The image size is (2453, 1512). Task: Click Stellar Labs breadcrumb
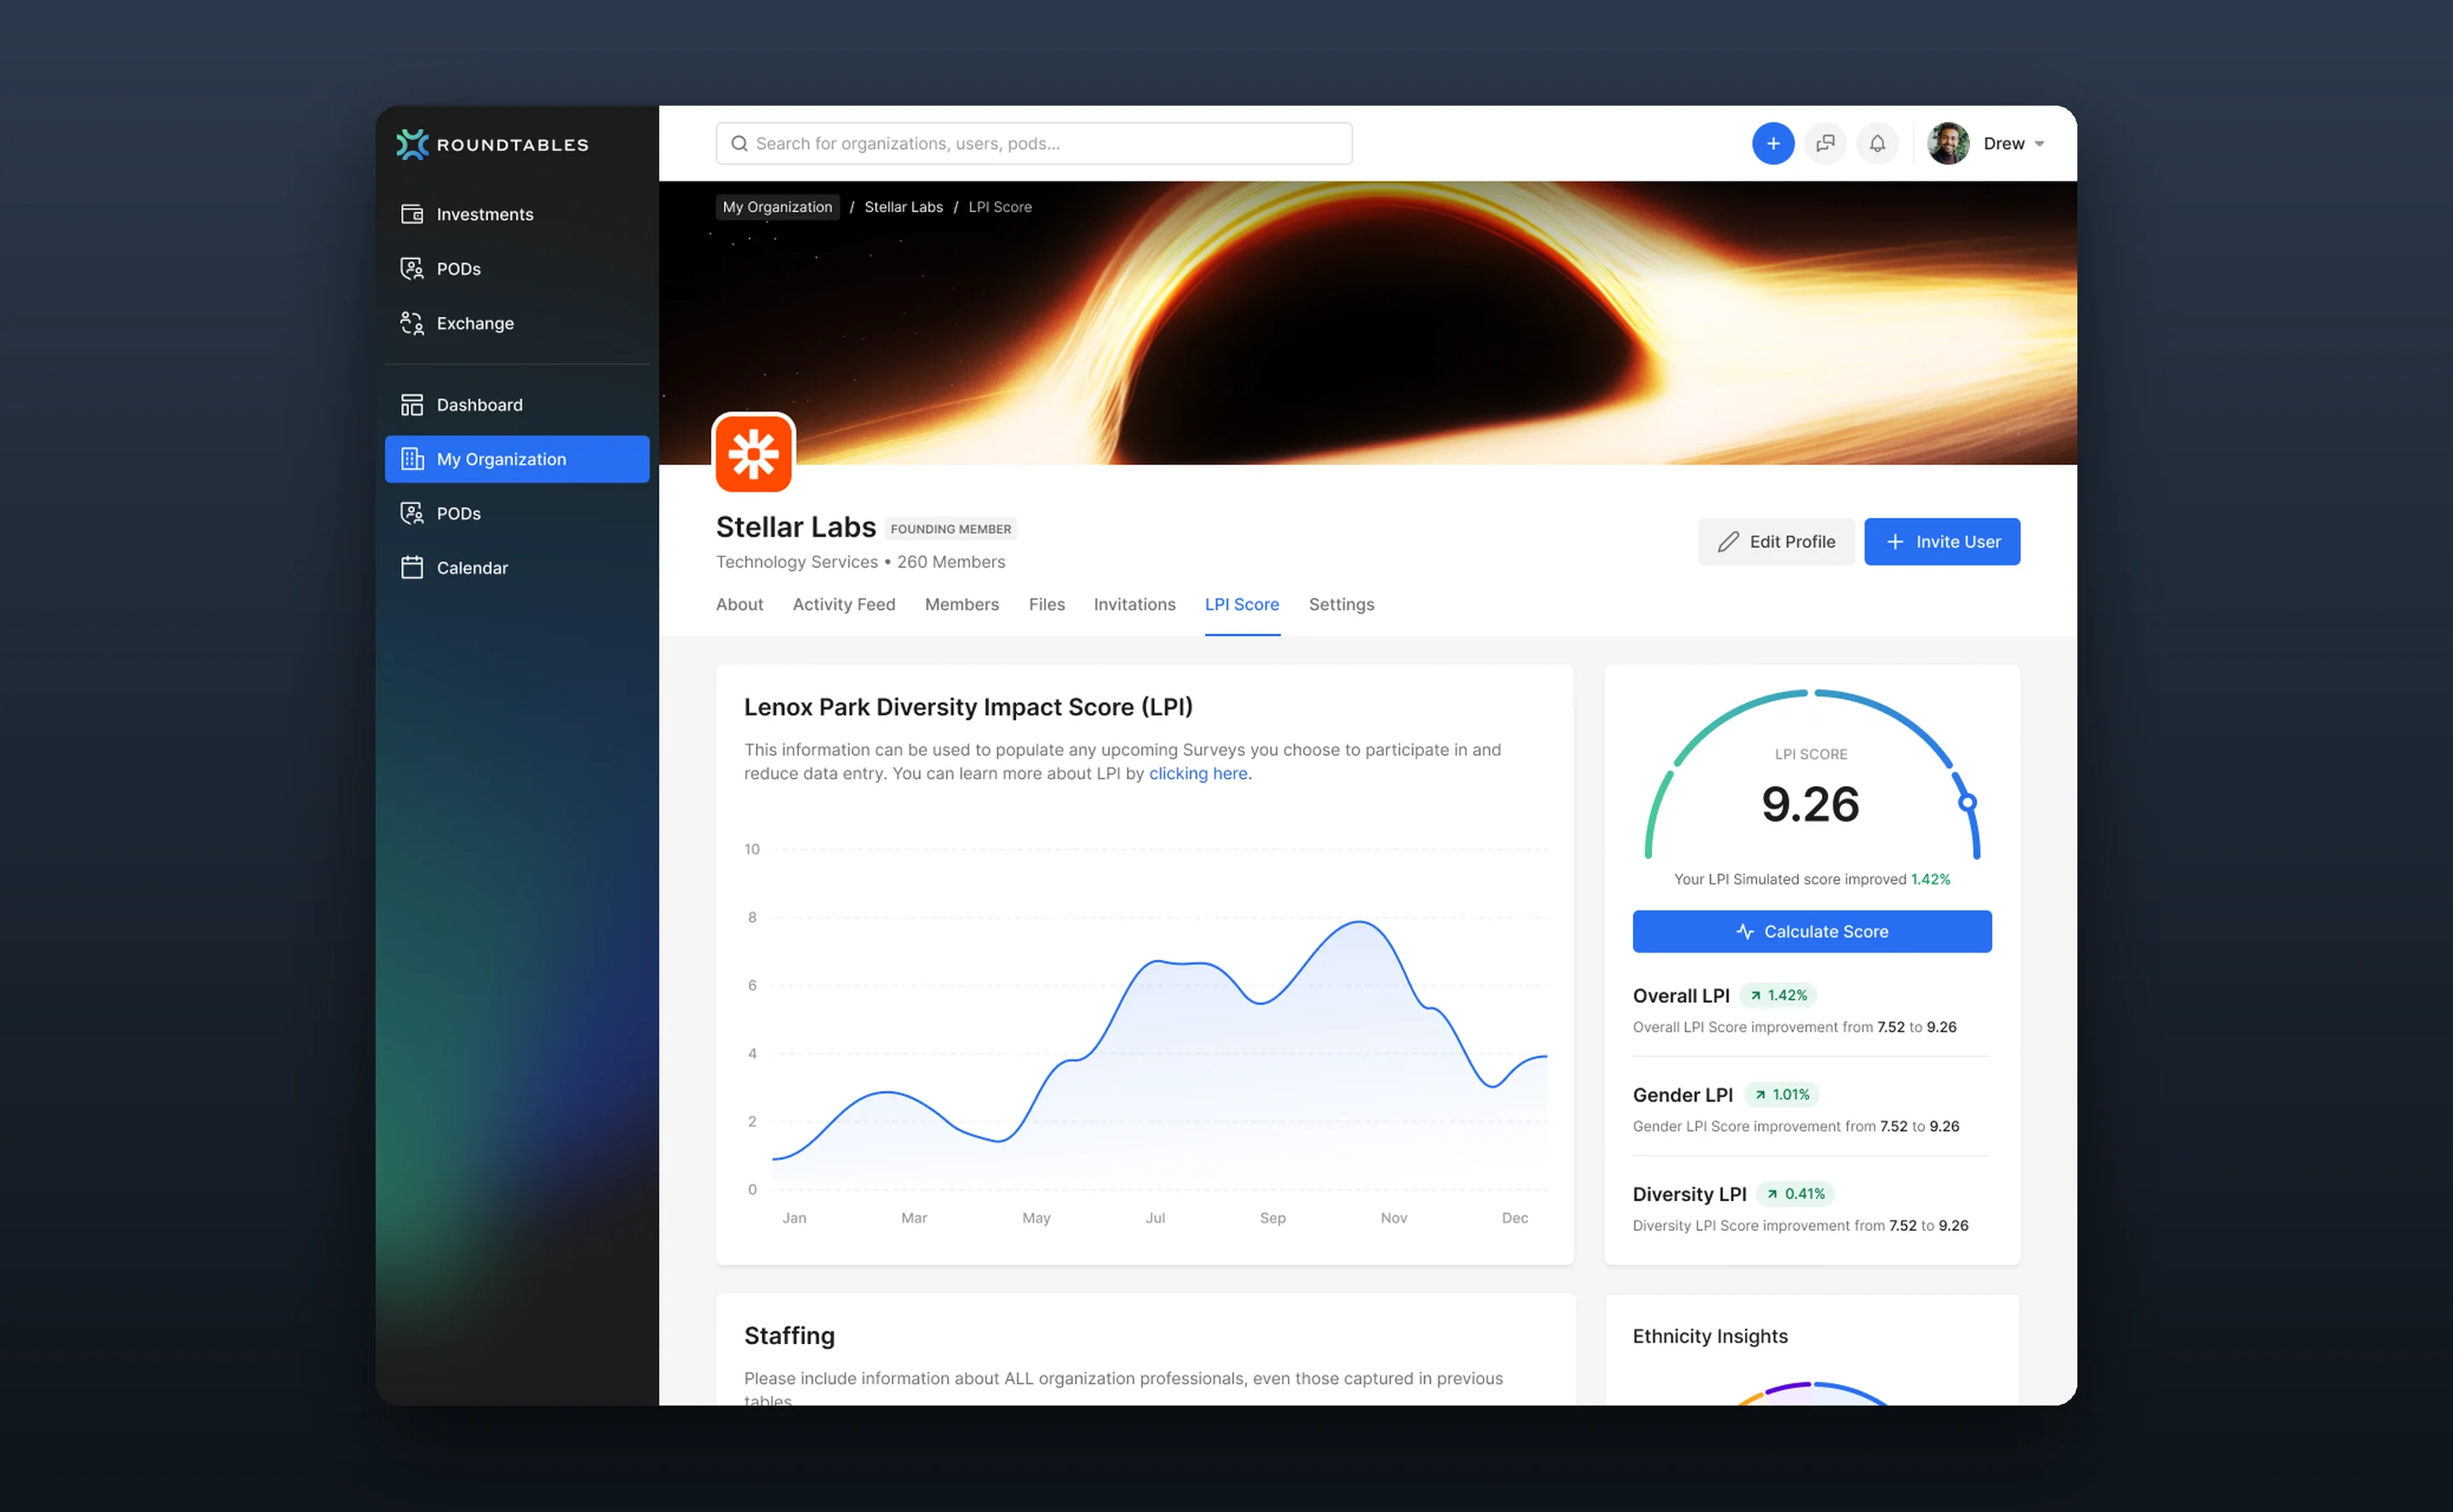click(904, 207)
